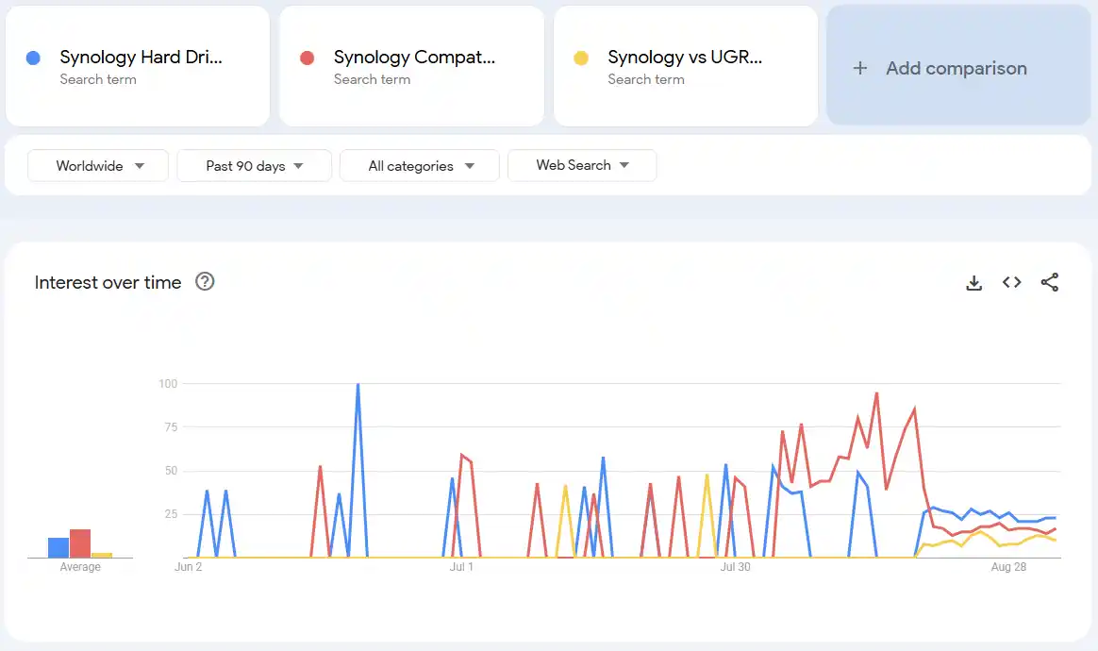The image size is (1098, 651).
Task: Download the Interest over time data
Action: [x=974, y=282]
